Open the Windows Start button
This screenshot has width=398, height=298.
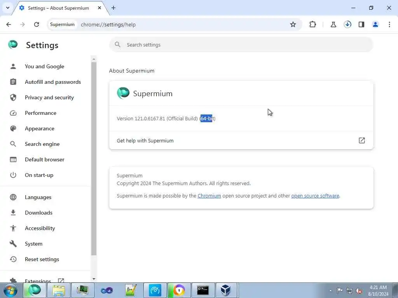click(10, 290)
